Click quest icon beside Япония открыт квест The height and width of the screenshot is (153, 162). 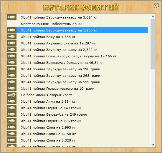11,95
